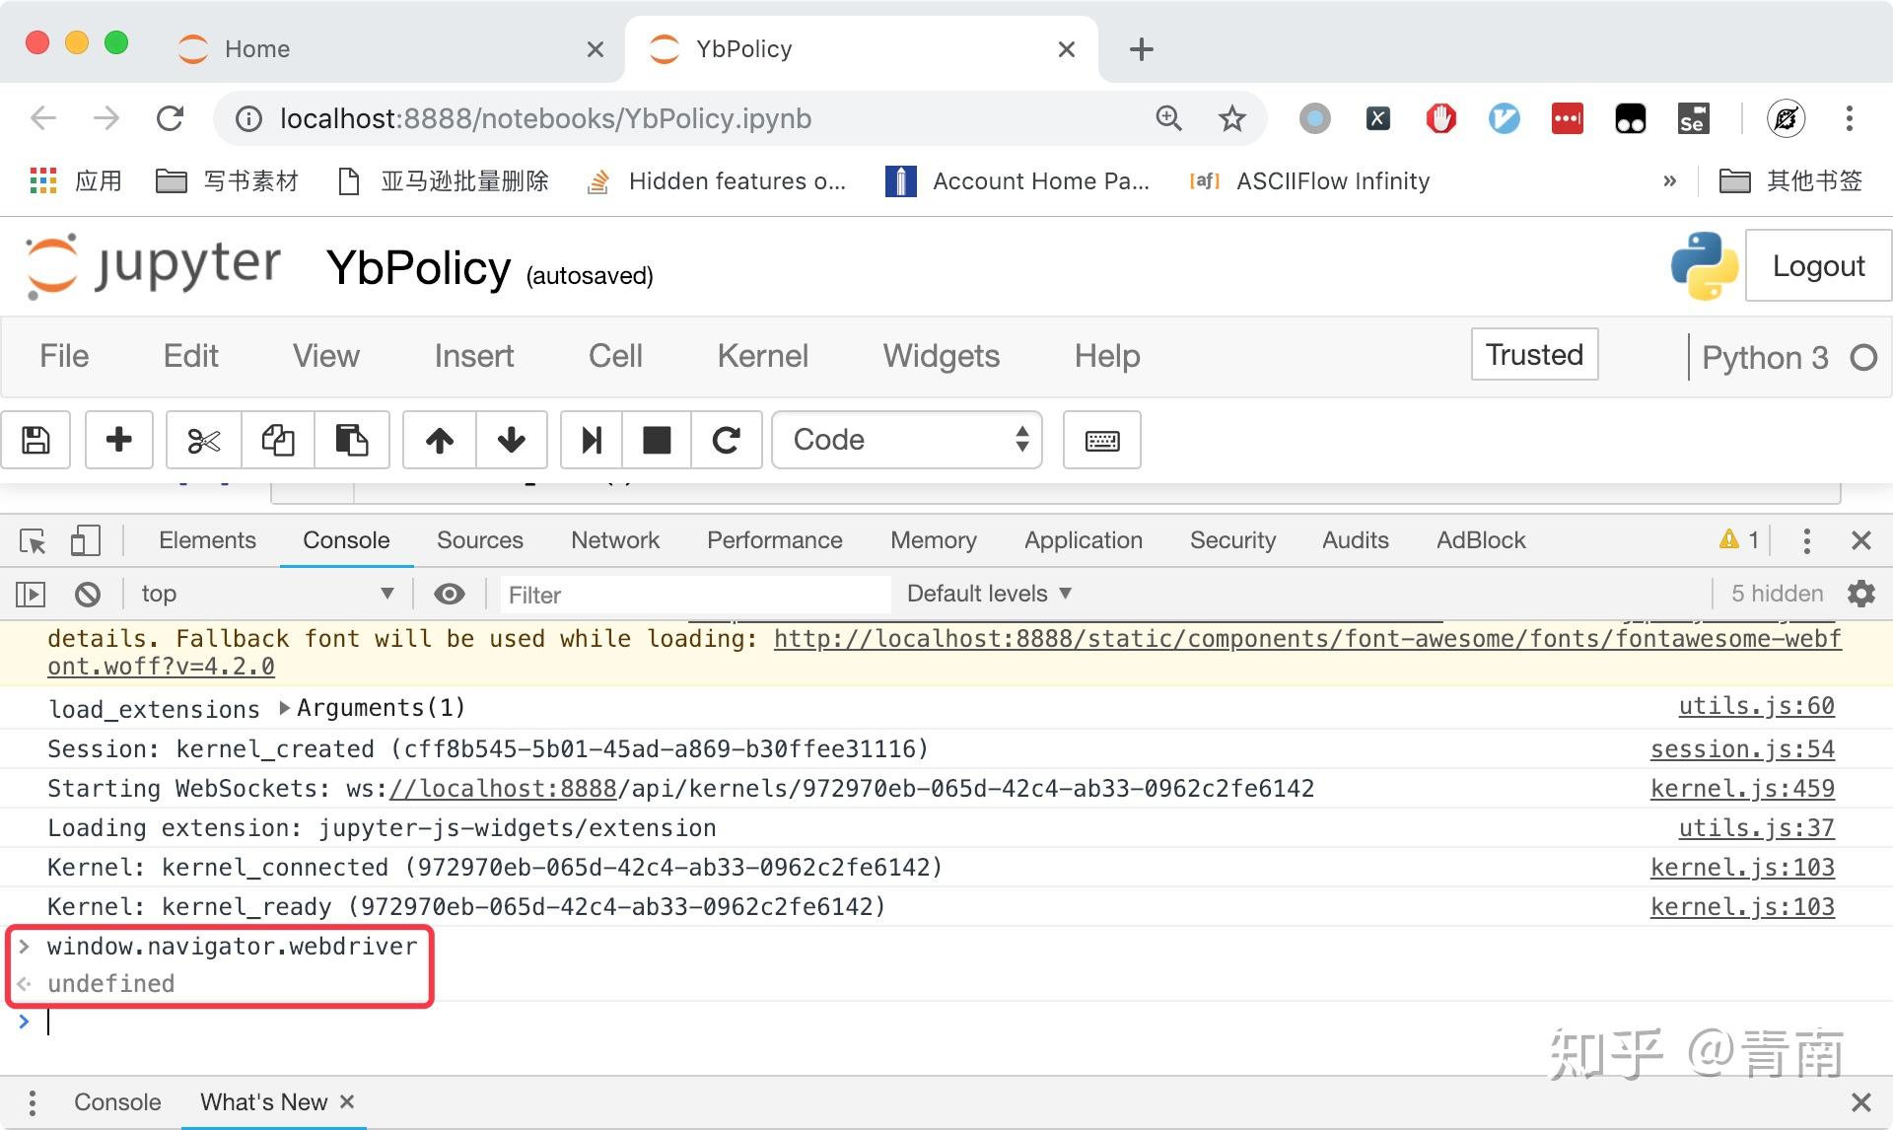
Task: Create live expression with eye icon
Action: pos(450,593)
